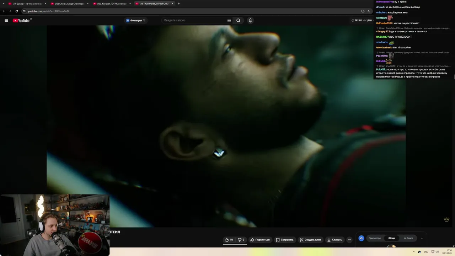455x256 pixels.
Task: Close the 'Домер - не тот' tab
Action: coord(45,4)
